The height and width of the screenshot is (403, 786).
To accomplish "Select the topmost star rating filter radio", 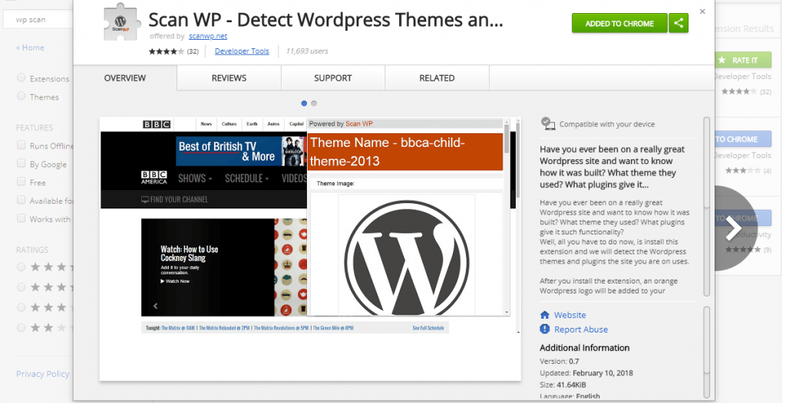I will [x=21, y=267].
